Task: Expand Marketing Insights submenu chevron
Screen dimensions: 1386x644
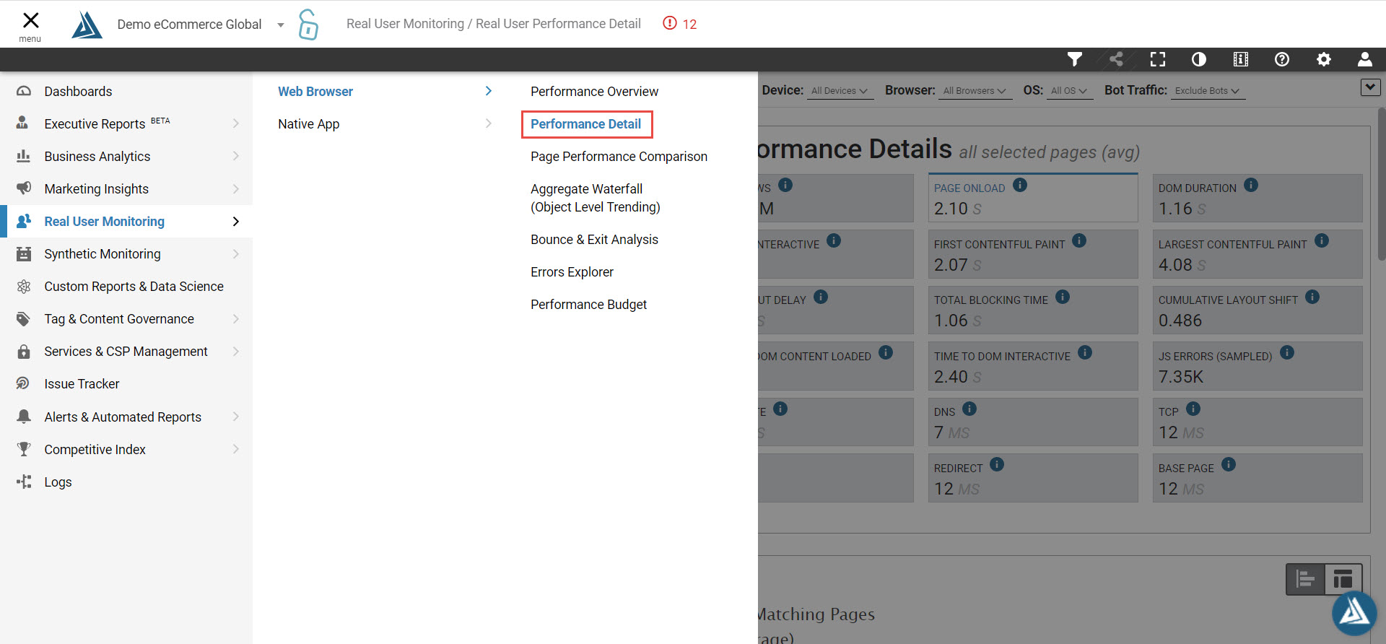Action: click(x=236, y=189)
